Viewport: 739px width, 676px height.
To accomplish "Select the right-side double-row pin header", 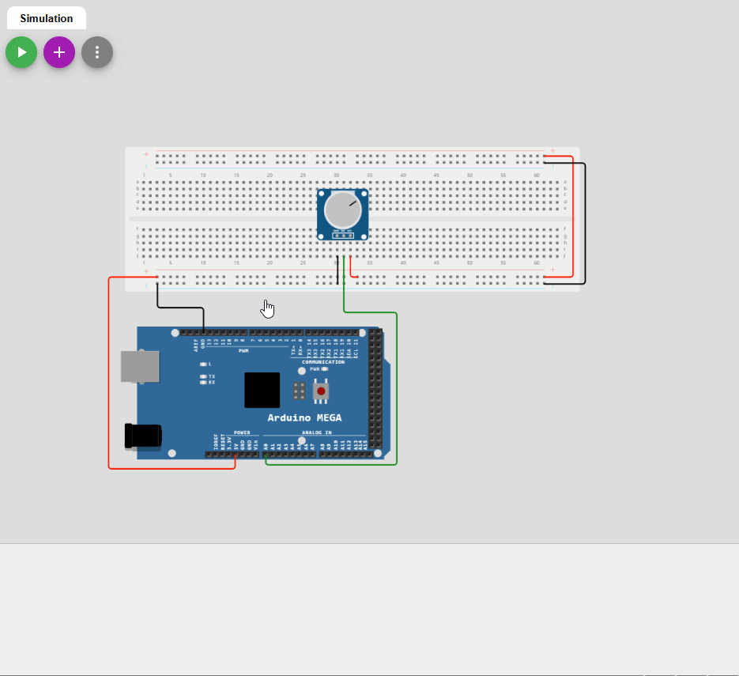I will pos(375,389).
